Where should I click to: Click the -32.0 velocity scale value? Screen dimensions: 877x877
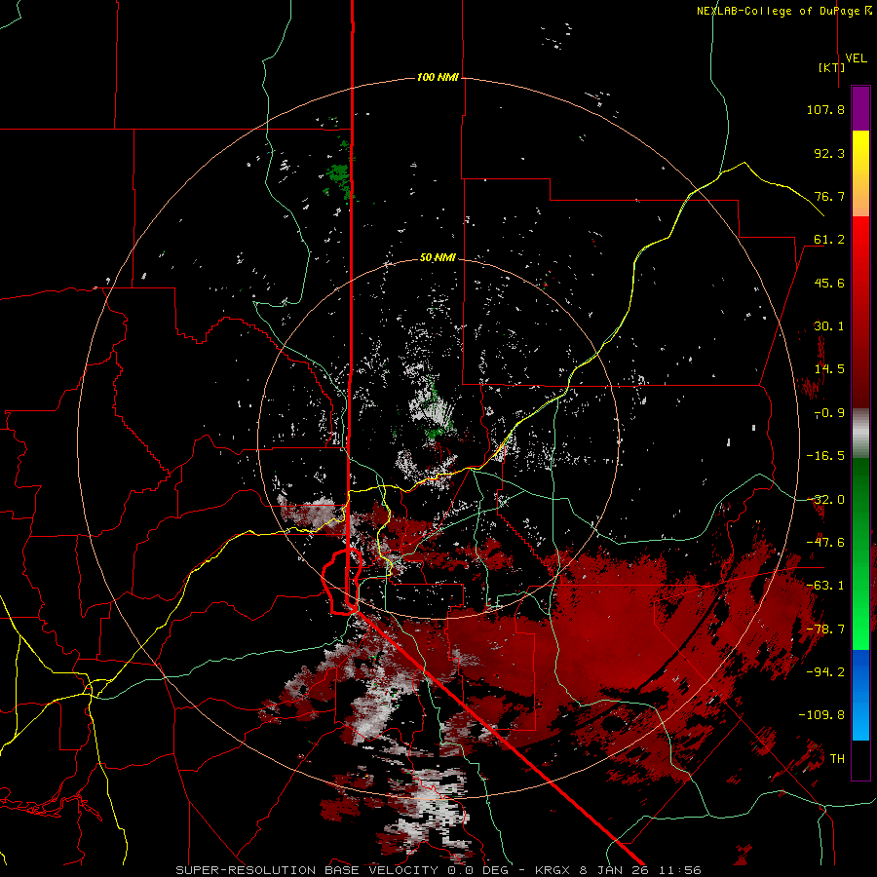click(x=825, y=500)
